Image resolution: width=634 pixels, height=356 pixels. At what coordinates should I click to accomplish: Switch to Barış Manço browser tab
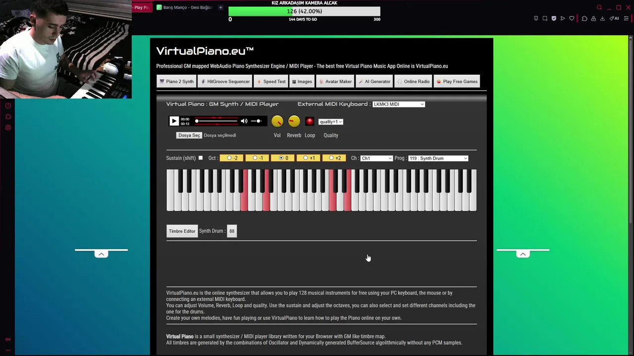tap(184, 7)
